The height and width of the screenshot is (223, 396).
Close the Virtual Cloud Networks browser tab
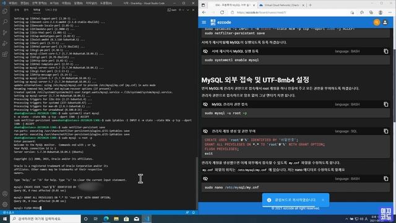click(x=303, y=5)
